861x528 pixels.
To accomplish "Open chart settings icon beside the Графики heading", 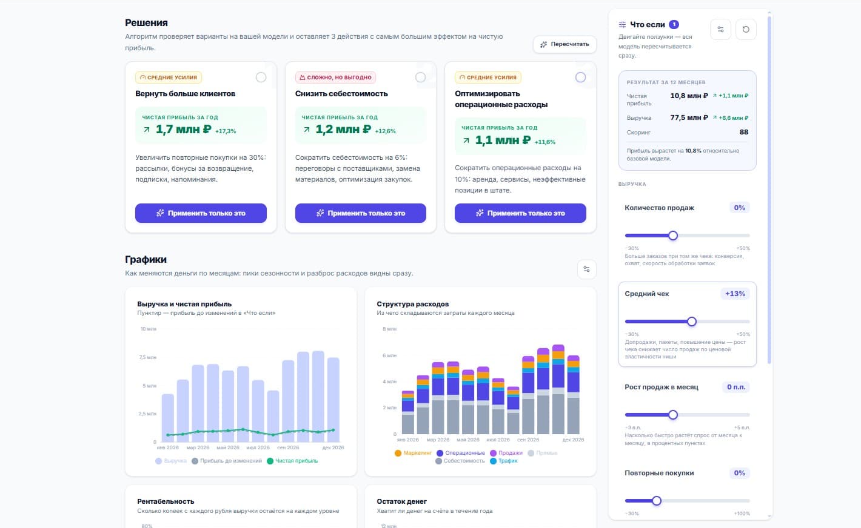I will (x=586, y=269).
